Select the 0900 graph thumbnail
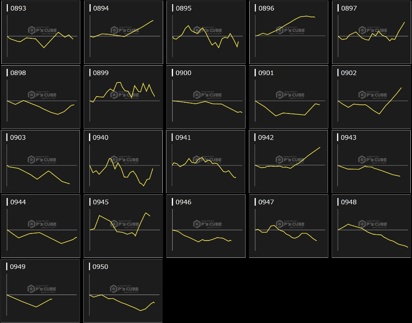 (x=206, y=97)
